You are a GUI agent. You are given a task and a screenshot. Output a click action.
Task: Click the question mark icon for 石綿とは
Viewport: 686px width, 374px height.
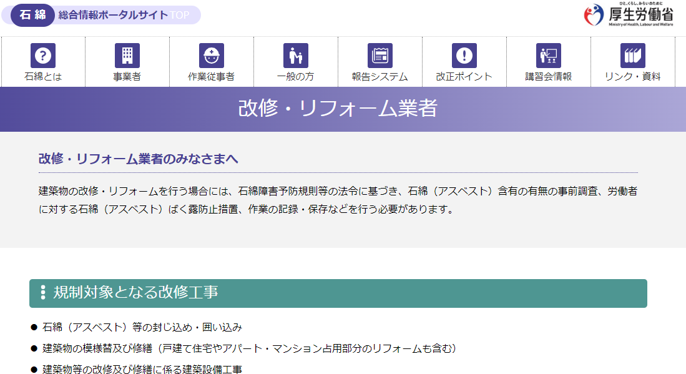[43, 56]
